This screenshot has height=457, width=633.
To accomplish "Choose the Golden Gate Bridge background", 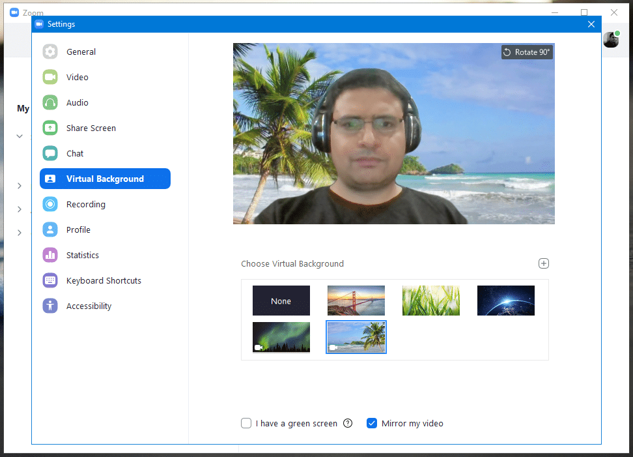I will tap(356, 301).
